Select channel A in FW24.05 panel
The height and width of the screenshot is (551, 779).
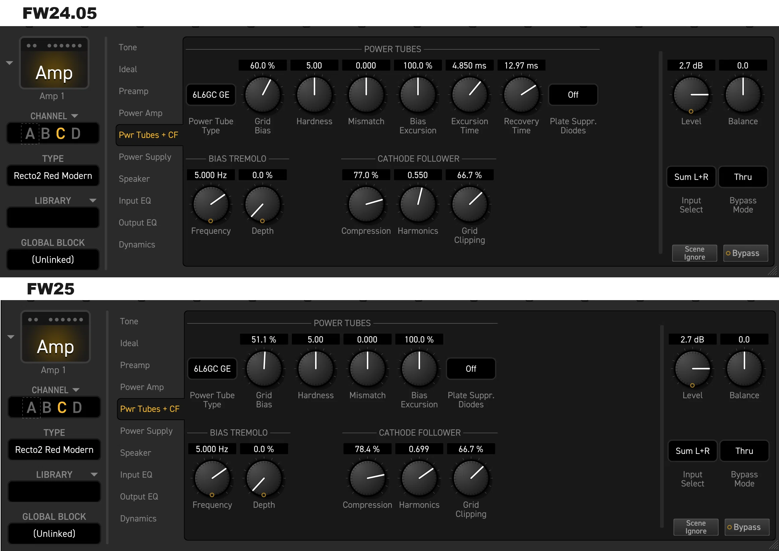pyautogui.click(x=30, y=134)
